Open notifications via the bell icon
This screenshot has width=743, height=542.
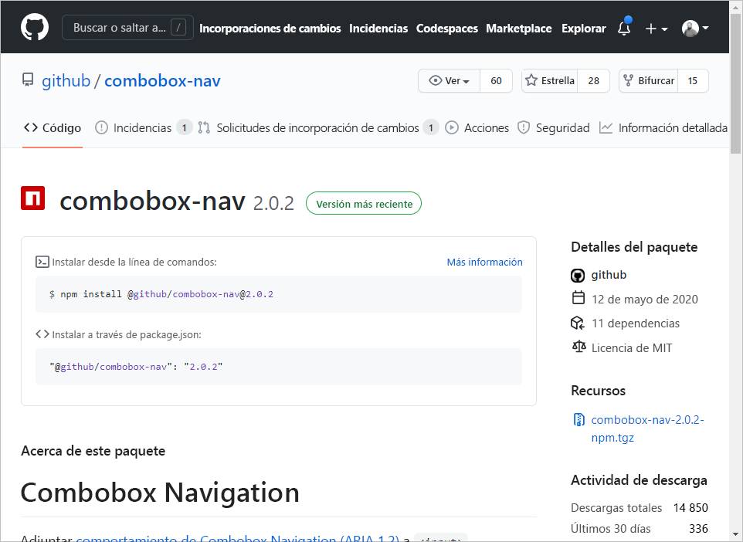click(623, 28)
